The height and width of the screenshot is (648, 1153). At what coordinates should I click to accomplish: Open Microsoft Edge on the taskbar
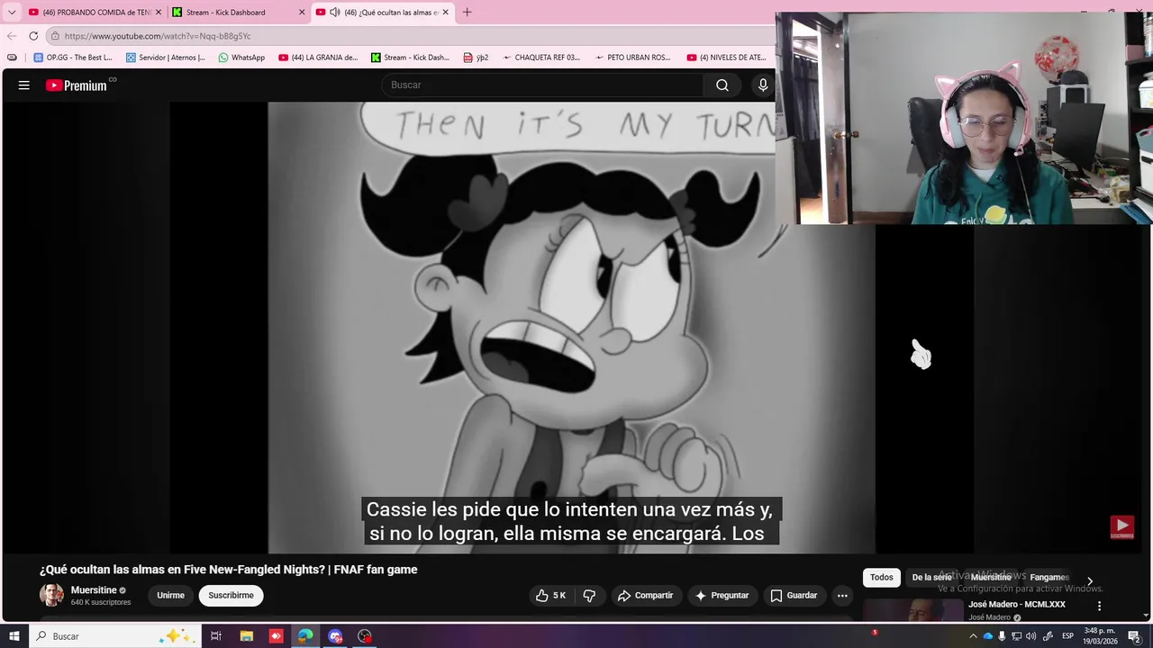coord(305,636)
